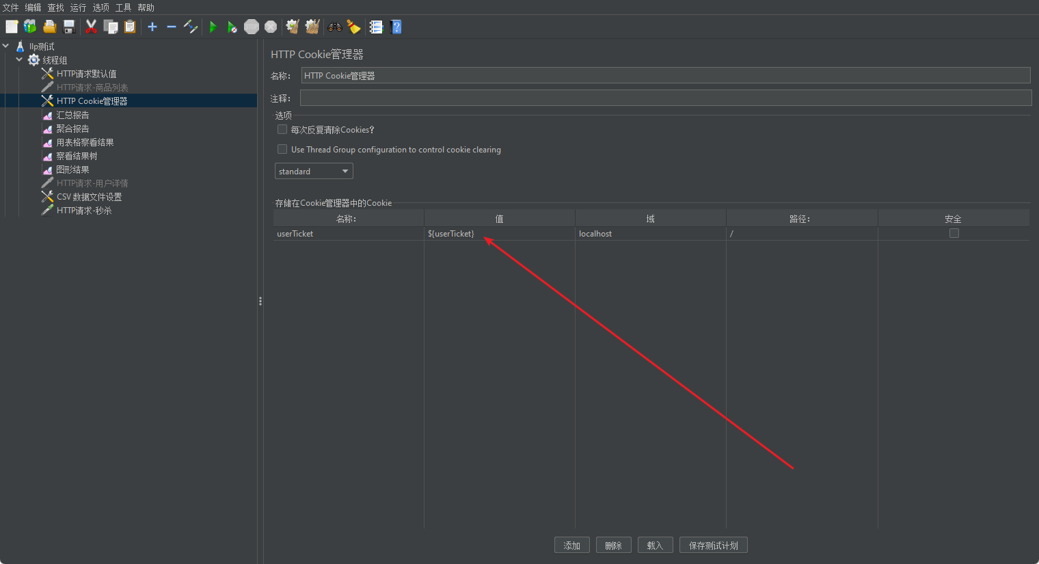Open the 查找 menu
1039x564 pixels.
(x=56, y=8)
